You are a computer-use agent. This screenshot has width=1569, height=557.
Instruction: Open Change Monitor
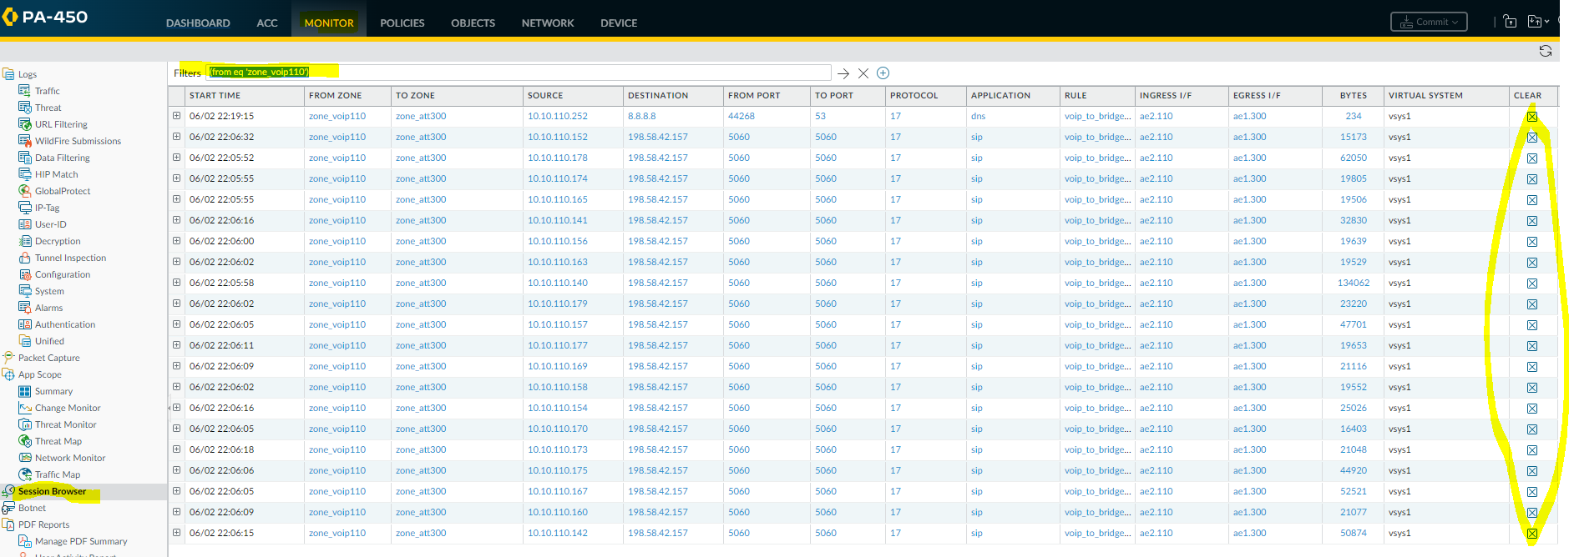[x=68, y=408]
